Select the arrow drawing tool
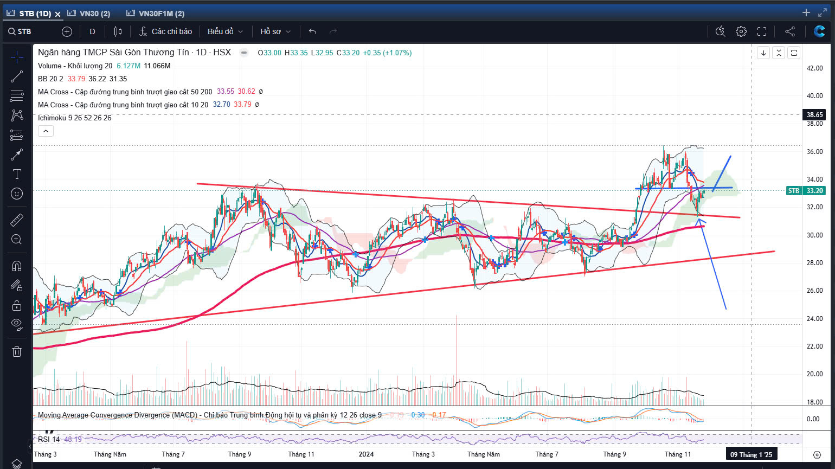Viewport: 835px width, 469px height. pos(17,155)
